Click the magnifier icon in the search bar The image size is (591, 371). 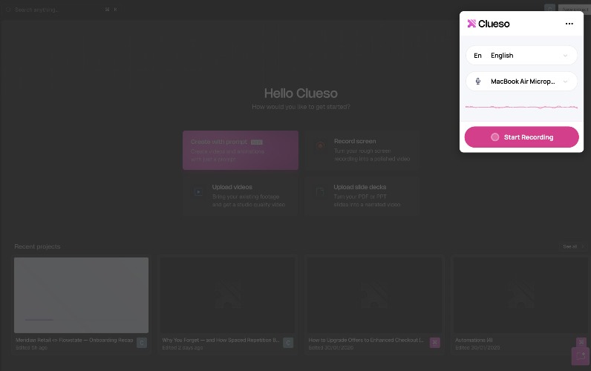[x=8, y=10]
